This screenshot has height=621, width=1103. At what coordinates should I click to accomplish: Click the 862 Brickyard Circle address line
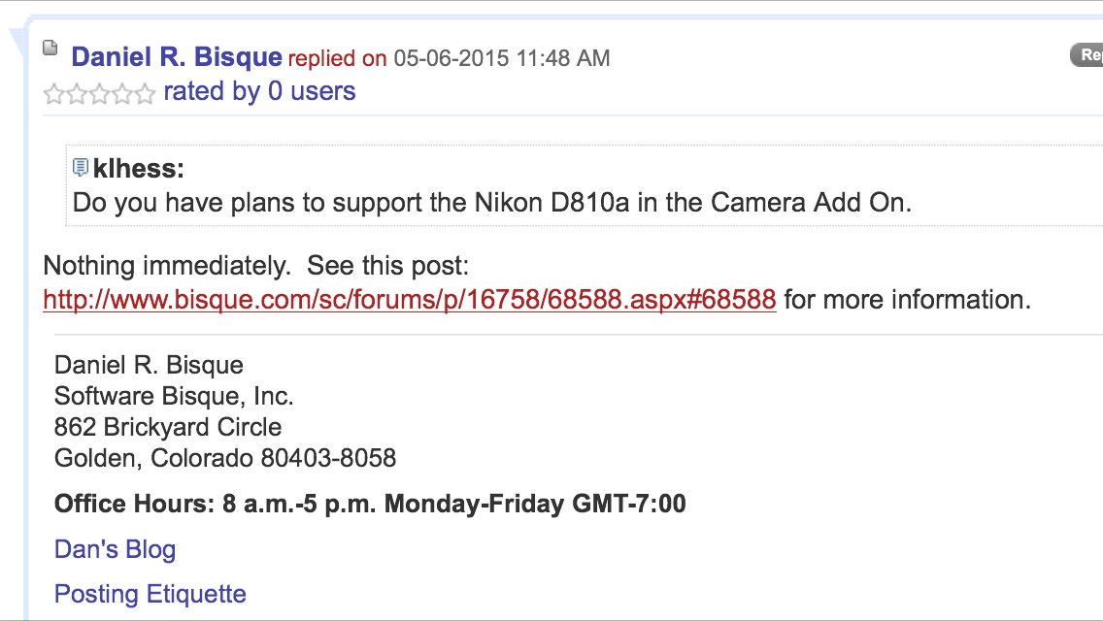(168, 427)
